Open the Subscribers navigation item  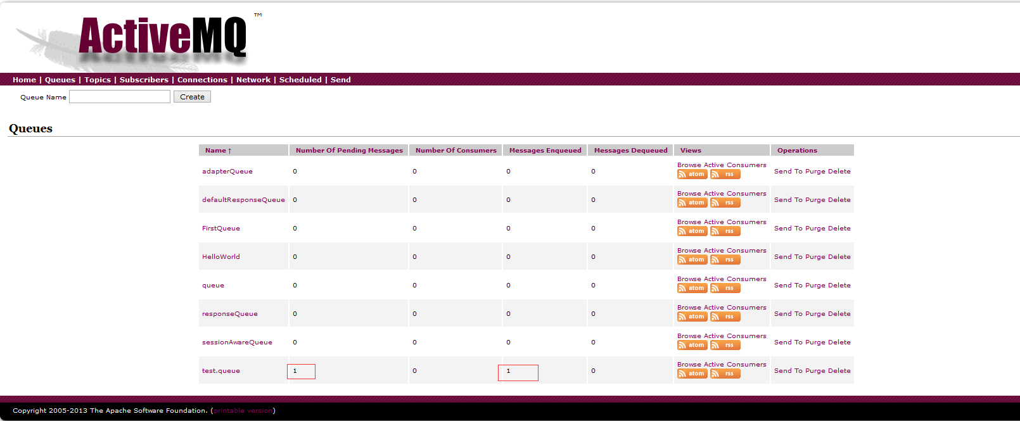point(144,80)
